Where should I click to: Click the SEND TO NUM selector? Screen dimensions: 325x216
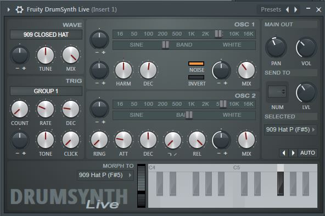(277, 92)
